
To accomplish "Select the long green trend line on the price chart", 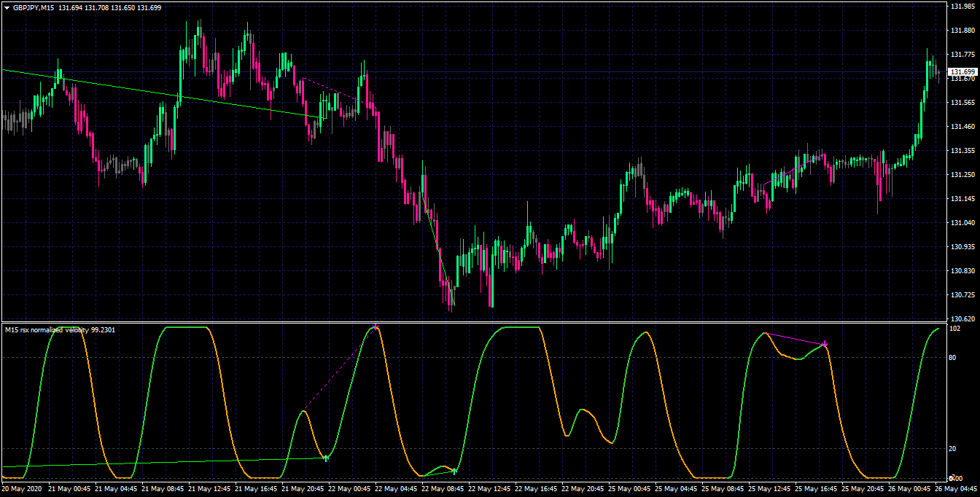I will click(164, 93).
